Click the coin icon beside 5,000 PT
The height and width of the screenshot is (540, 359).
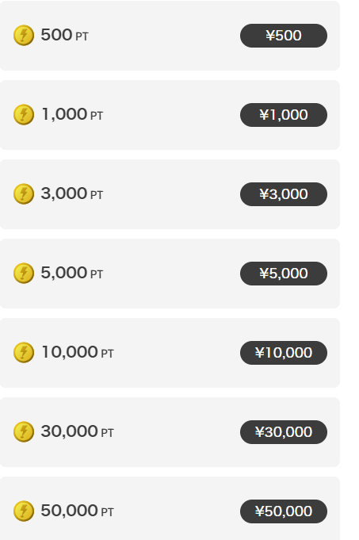(24, 273)
